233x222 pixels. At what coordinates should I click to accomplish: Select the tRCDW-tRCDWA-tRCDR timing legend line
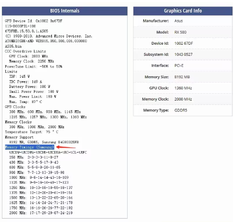point(48,152)
